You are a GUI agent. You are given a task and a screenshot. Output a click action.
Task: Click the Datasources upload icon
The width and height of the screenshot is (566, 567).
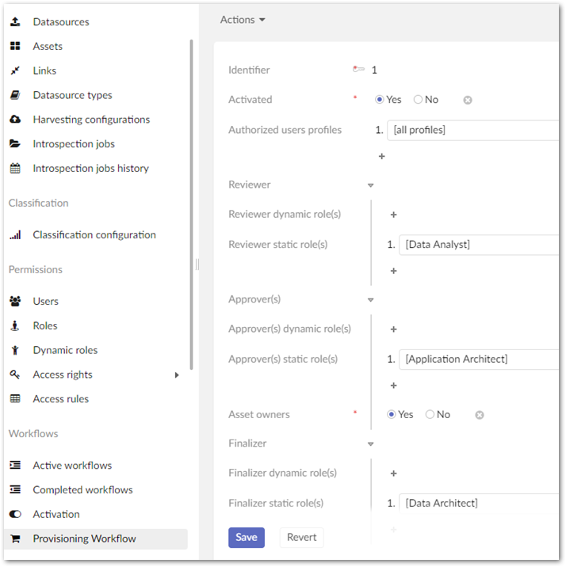pyautogui.click(x=15, y=21)
